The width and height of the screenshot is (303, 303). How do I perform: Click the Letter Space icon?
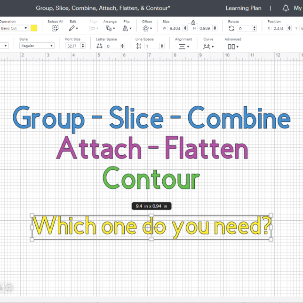(99, 46)
